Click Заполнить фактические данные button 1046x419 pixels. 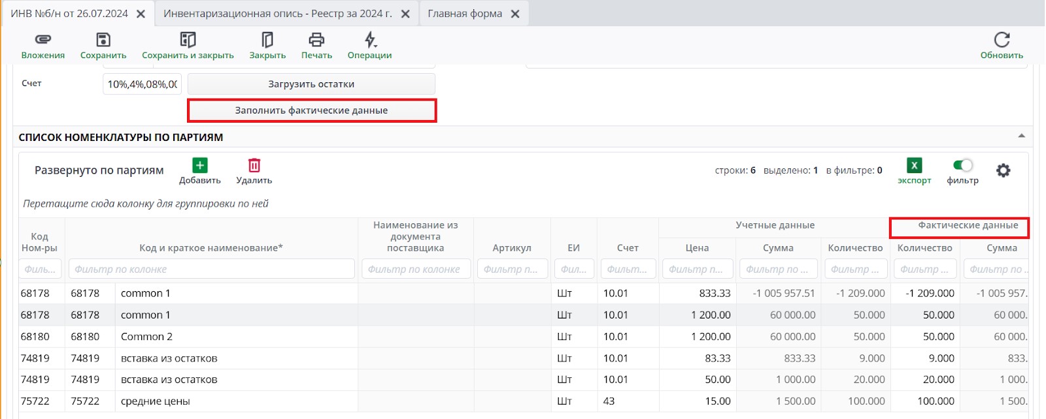[312, 111]
